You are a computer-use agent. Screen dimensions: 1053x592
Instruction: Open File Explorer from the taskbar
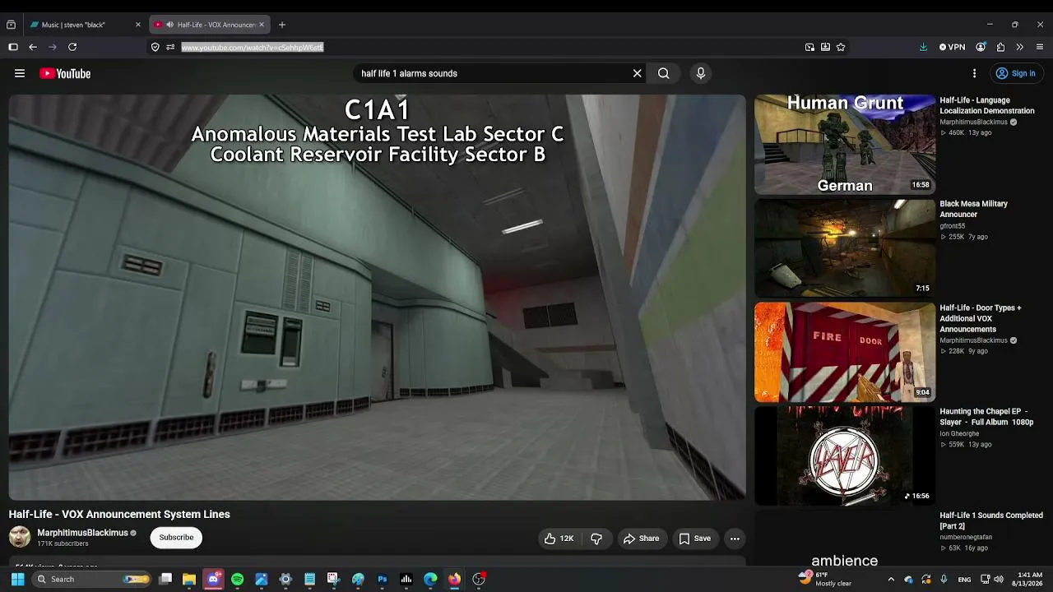coord(189,579)
